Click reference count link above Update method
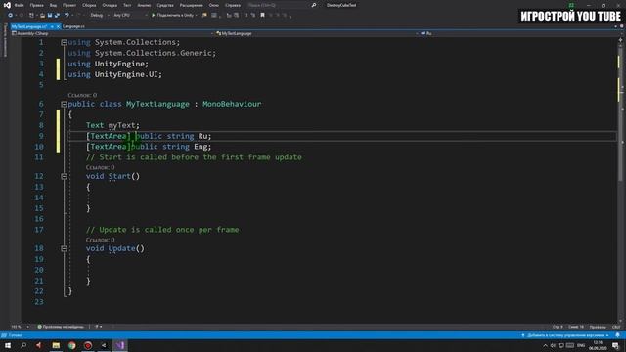The image size is (626, 352). 100,240
